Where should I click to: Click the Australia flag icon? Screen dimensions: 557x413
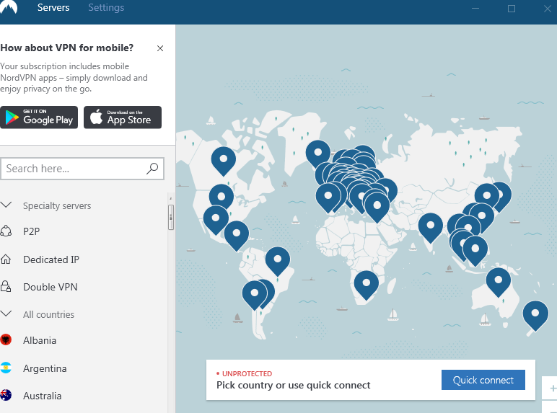pos(6,395)
